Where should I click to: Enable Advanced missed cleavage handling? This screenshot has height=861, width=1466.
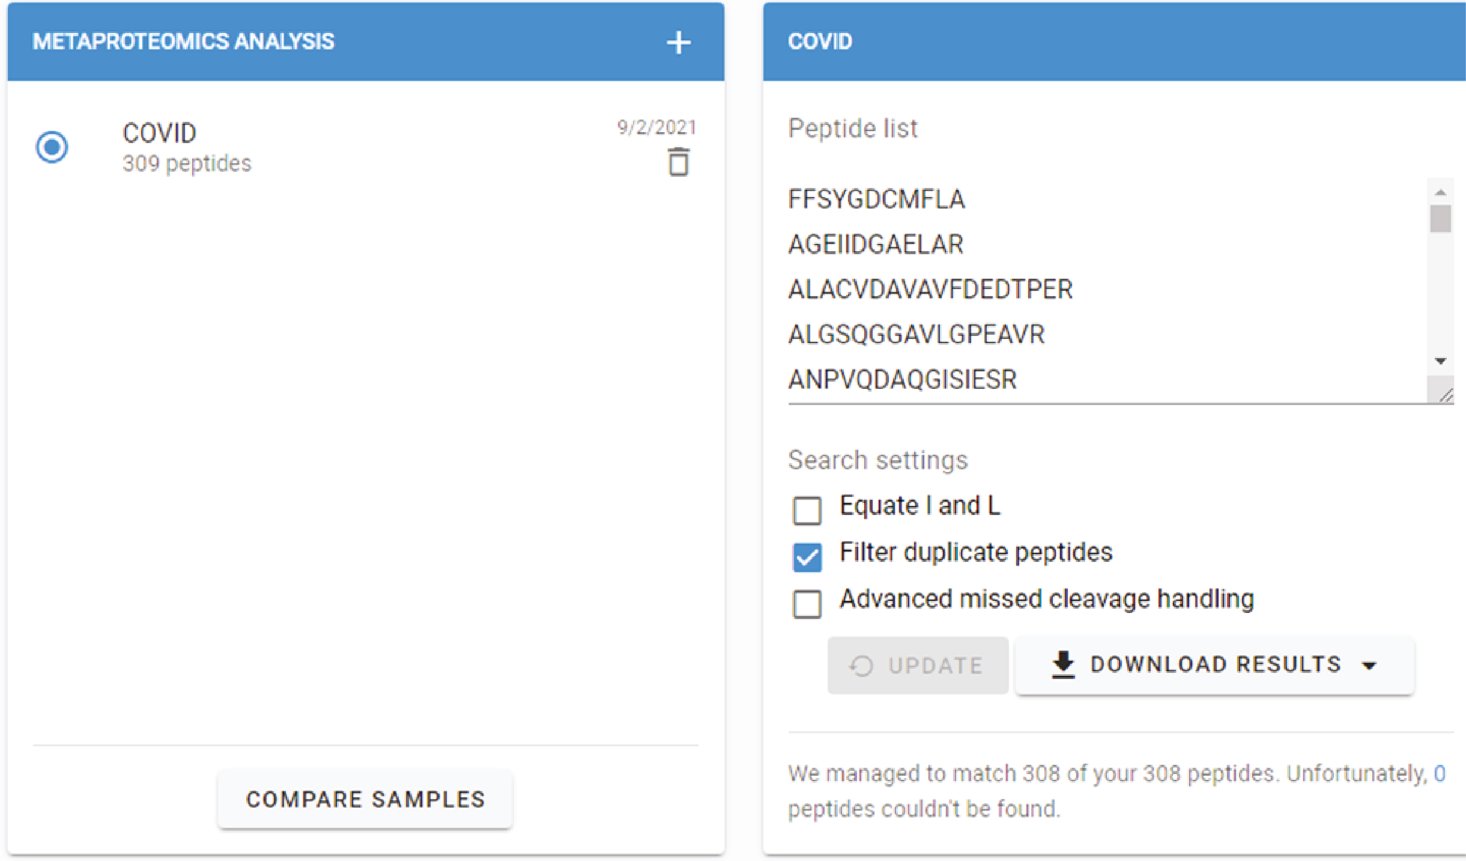(x=807, y=604)
